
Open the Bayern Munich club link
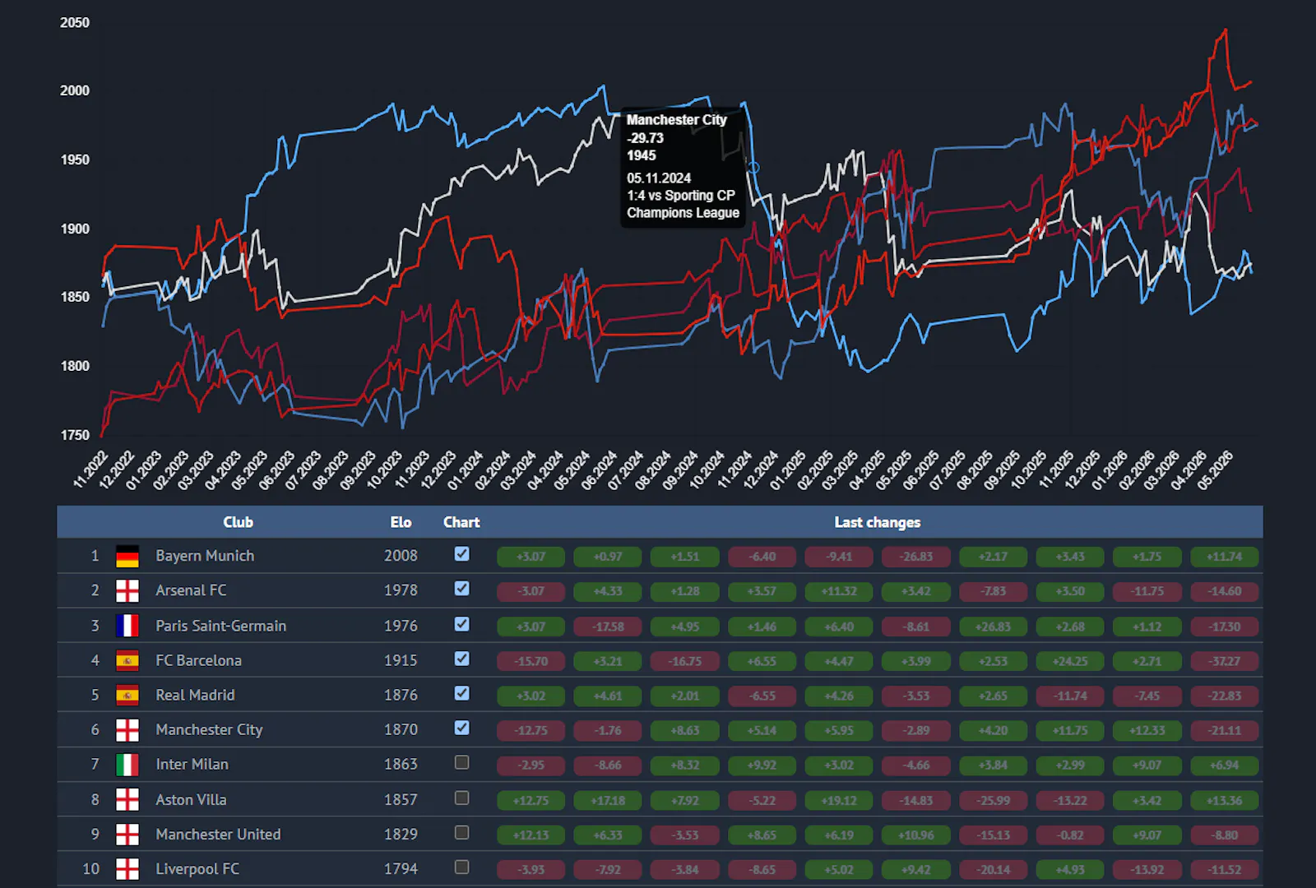coord(205,556)
